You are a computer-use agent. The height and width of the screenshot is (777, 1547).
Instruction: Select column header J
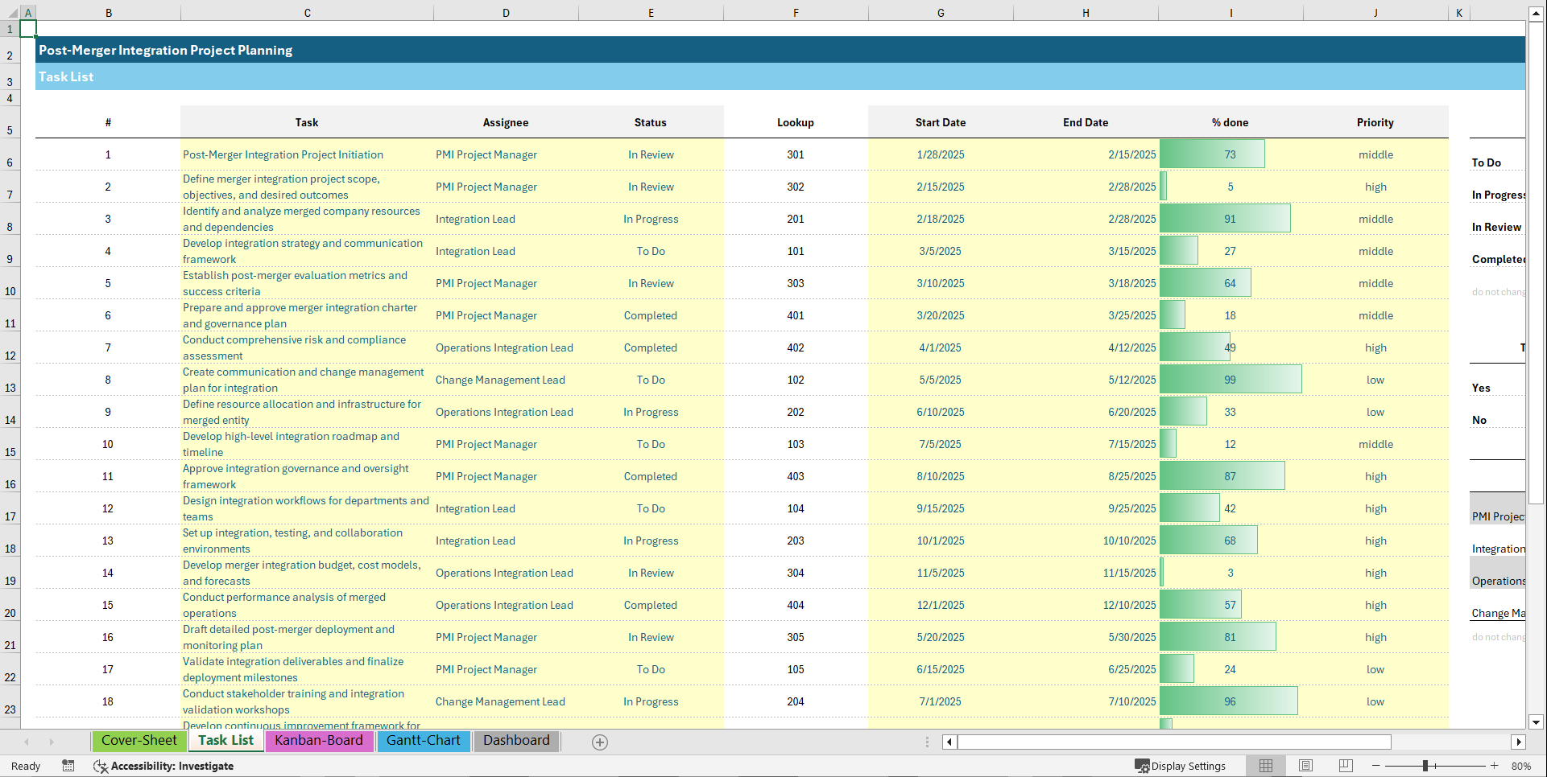click(1375, 12)
